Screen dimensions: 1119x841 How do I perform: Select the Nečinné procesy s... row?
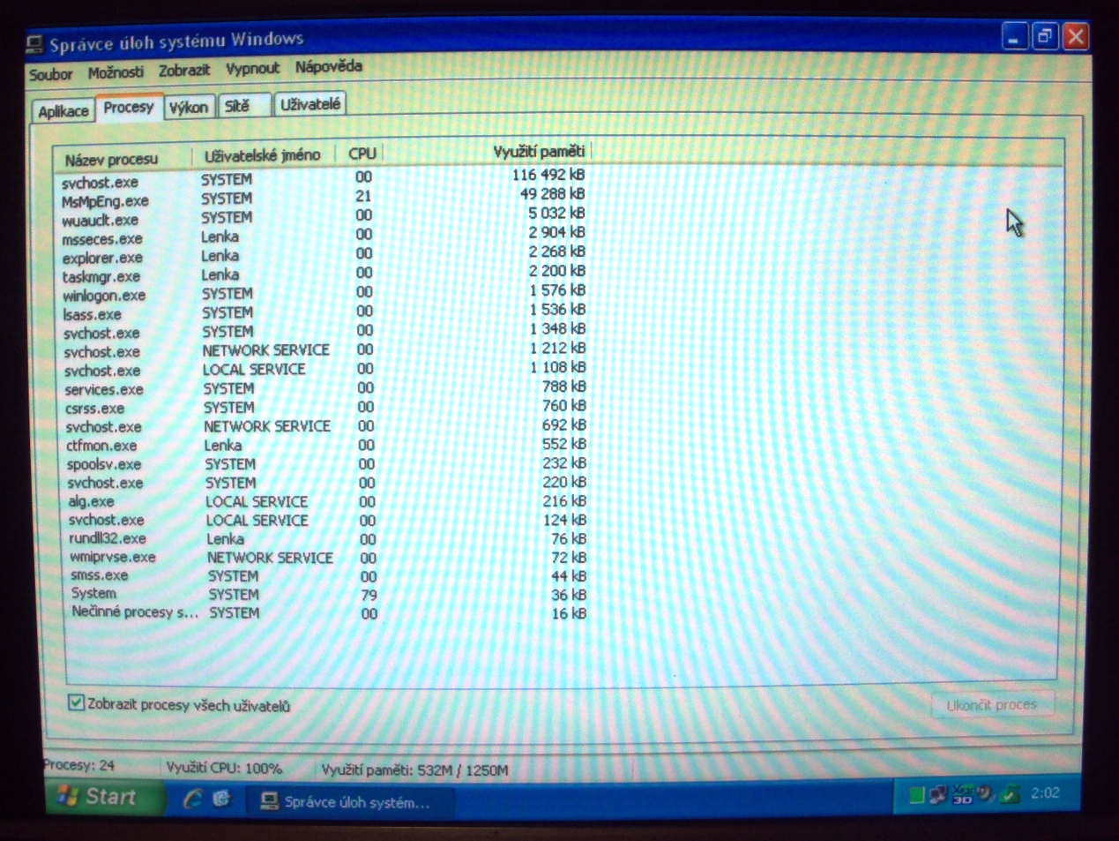point(328,613)
